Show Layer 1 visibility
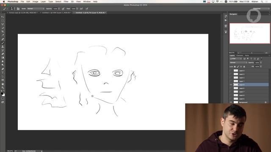Image resolution: width=271 pixels, height=152 pixels. click(231, 81)
